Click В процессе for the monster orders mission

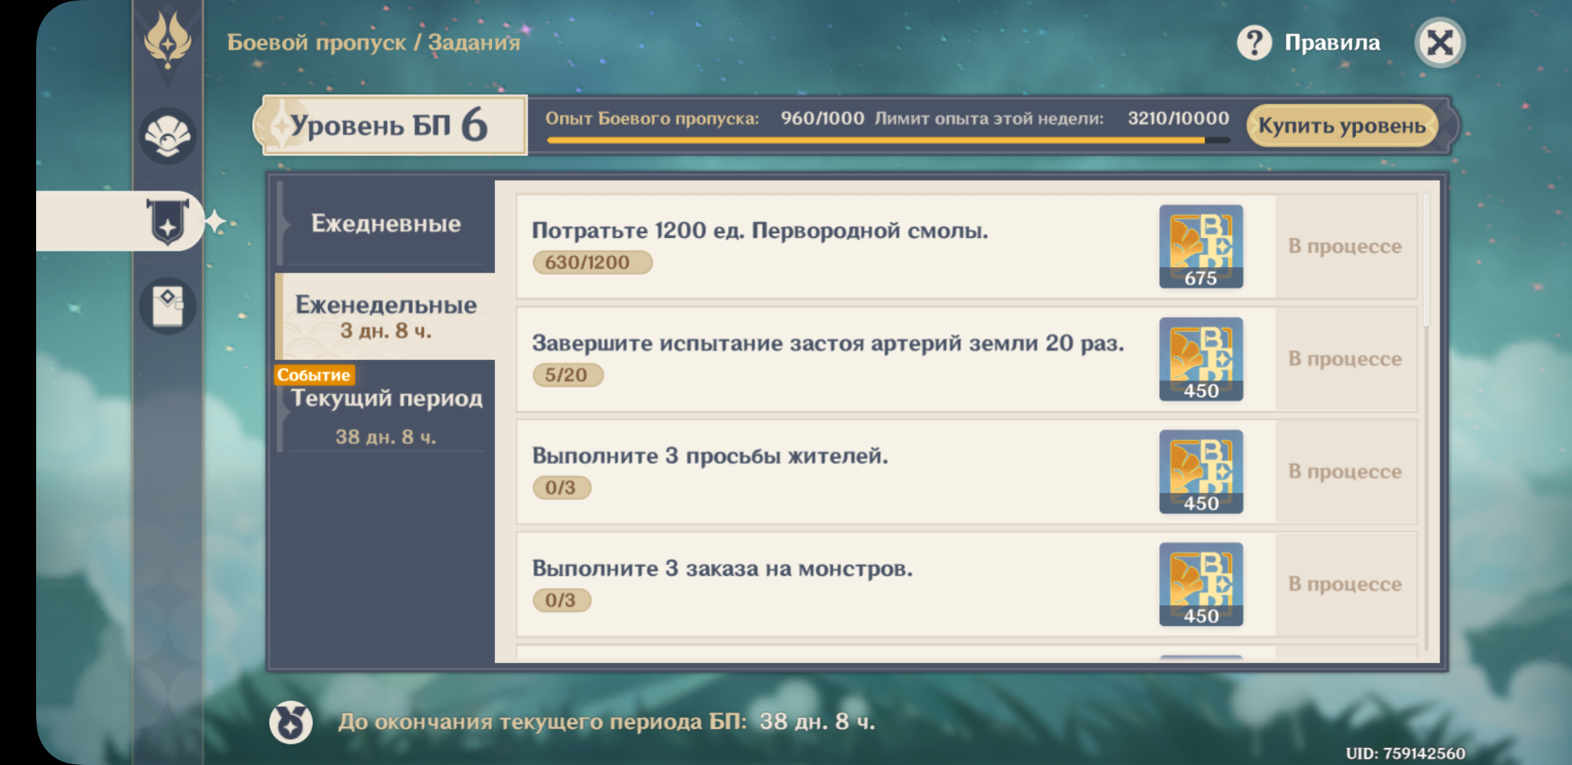[x=1345, y=584]
